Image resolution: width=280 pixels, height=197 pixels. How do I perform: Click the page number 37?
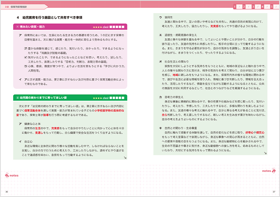(274, 192)
